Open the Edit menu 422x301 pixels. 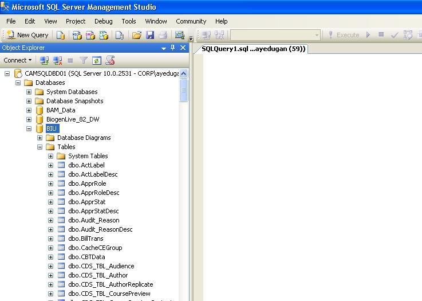[30, 21]
